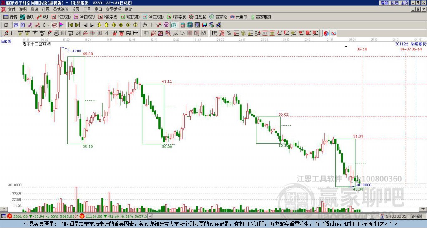Viewport: 427px width, 228px height.
Task: Open the calendar icon in toolbar
Action: (x=183, y=25)
